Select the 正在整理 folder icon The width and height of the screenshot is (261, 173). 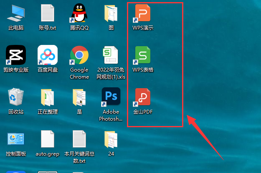(48, 97)
